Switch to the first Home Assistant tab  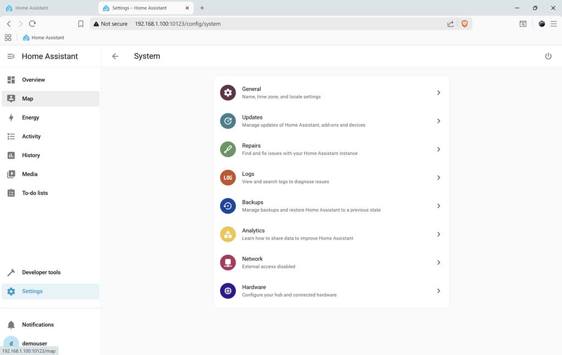click(48, 8)
